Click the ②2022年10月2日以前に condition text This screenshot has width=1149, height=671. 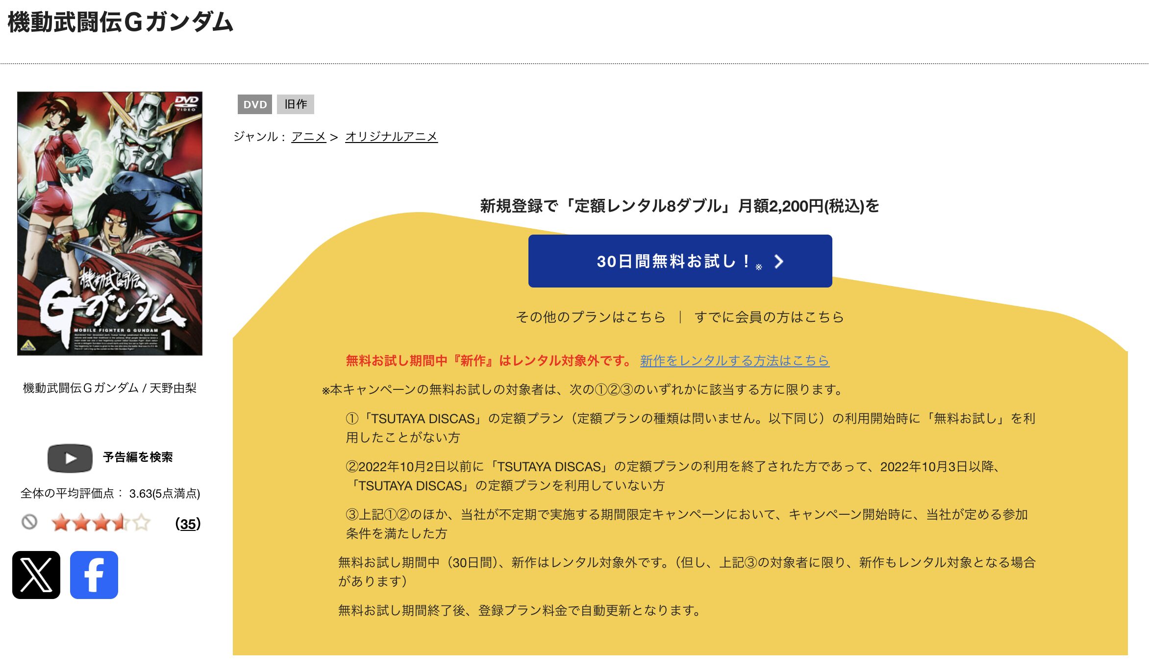[674, 476]
